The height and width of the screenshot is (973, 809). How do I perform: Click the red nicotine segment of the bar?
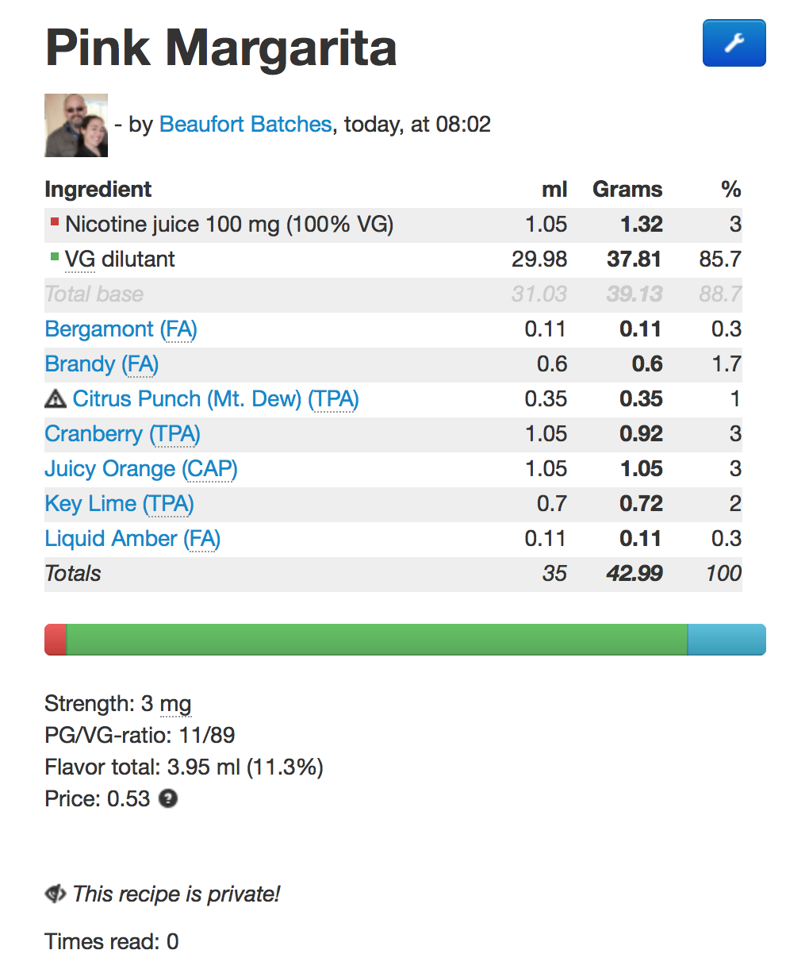[x=56, y=640]
